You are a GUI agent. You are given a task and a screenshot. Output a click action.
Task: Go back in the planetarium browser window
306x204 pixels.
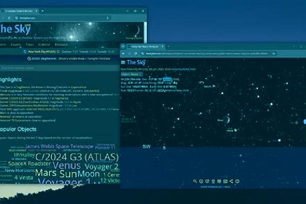[123, 54]
